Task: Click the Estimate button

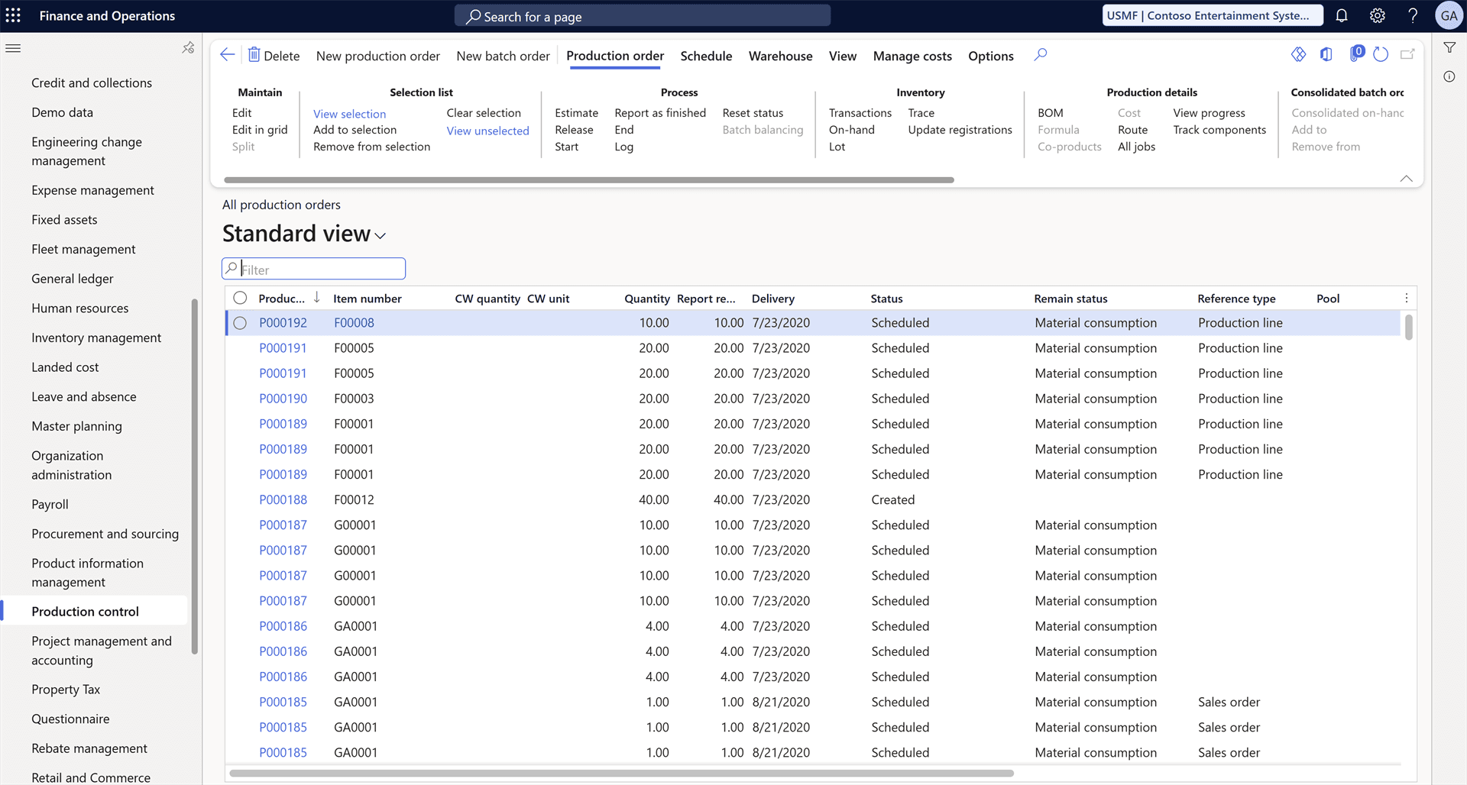Action: point(576,113)
